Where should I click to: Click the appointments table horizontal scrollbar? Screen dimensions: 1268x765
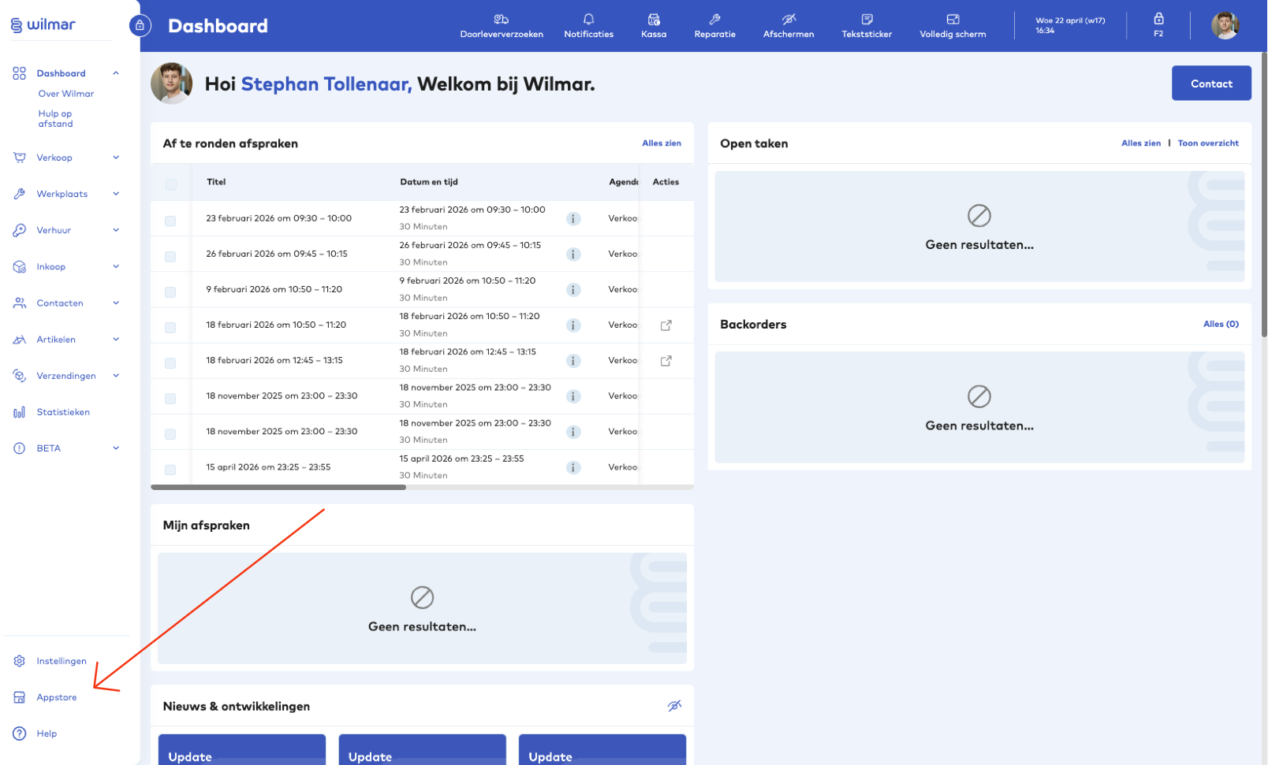[278, 488]
